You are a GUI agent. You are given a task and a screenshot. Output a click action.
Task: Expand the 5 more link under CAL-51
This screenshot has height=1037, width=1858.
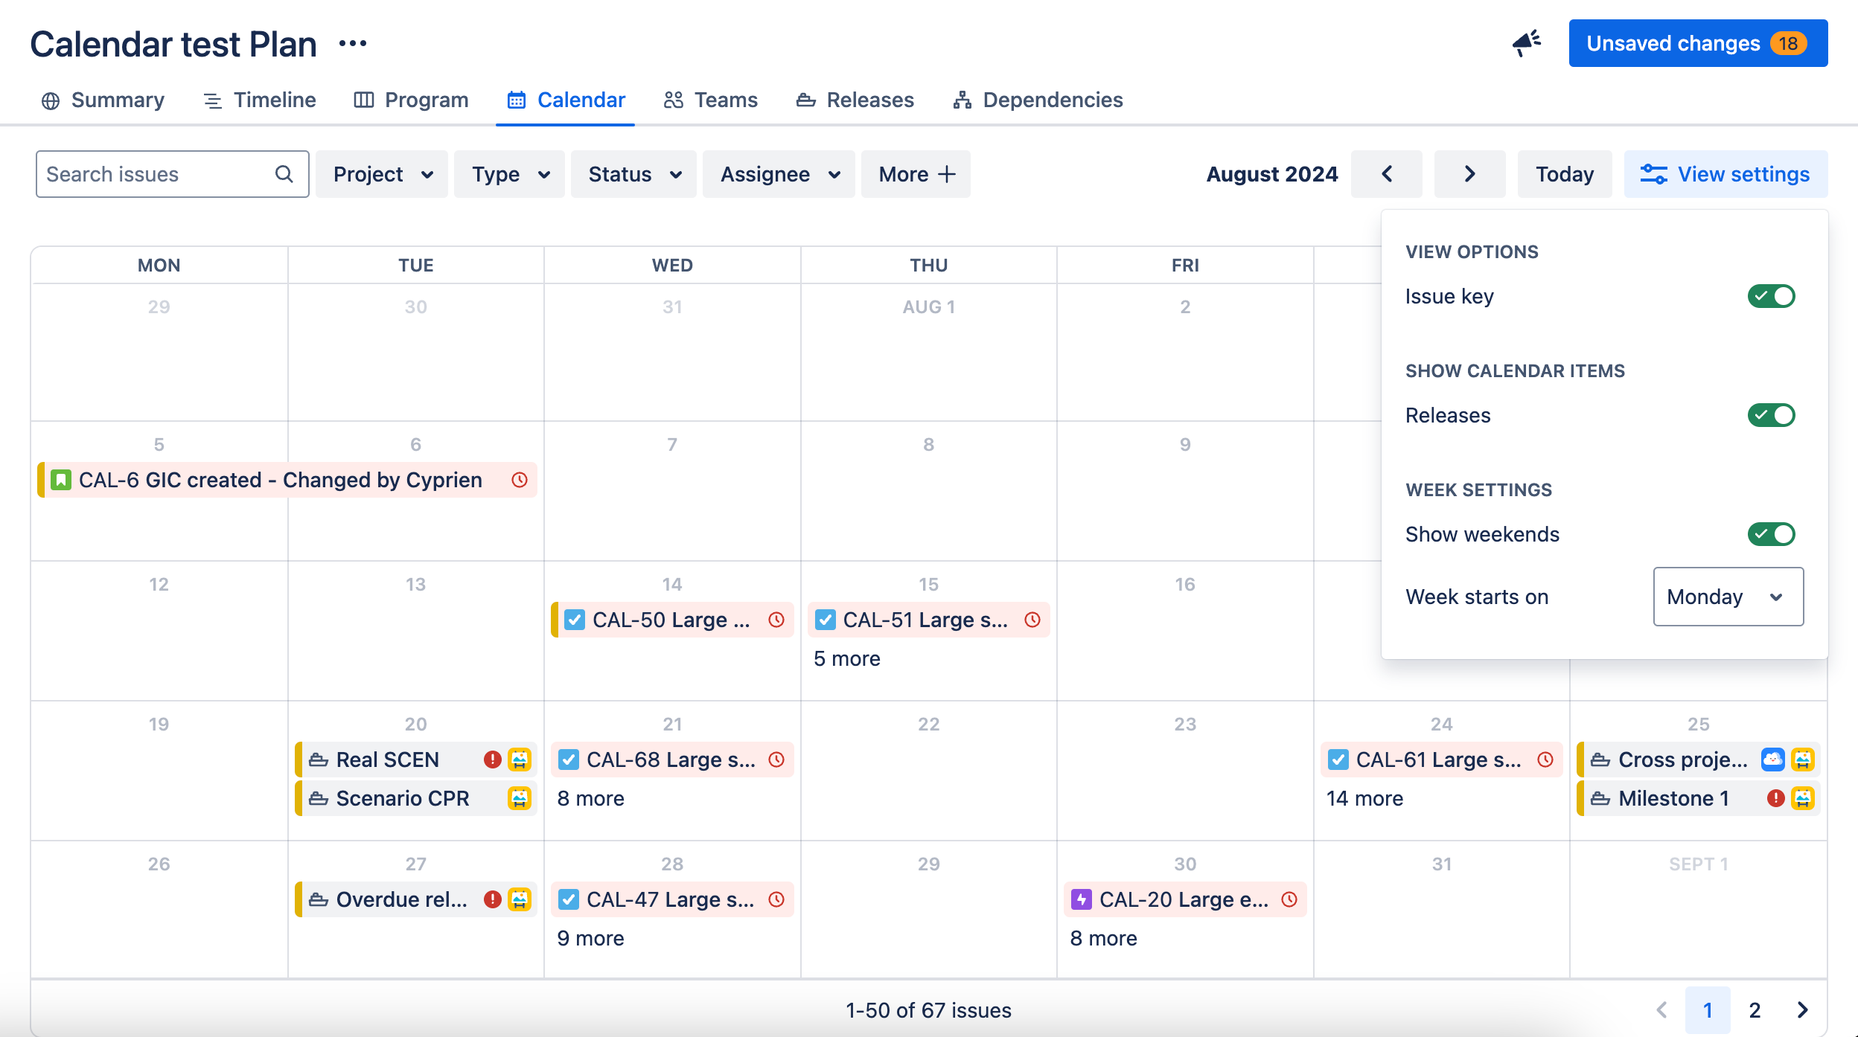[x=846, y=658]
